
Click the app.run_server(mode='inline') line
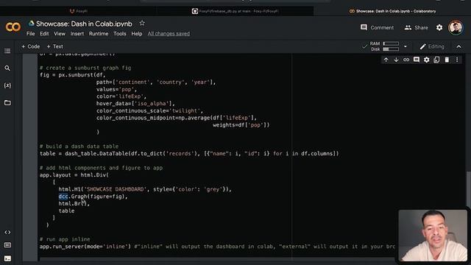[x=85, y=247]
